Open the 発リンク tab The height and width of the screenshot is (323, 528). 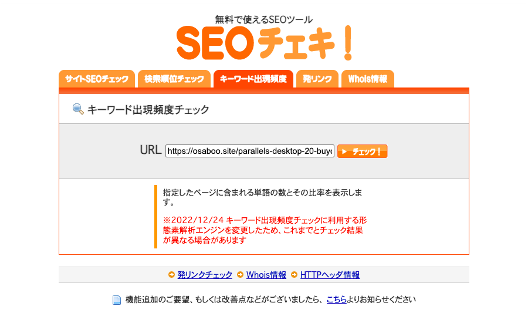317,79
